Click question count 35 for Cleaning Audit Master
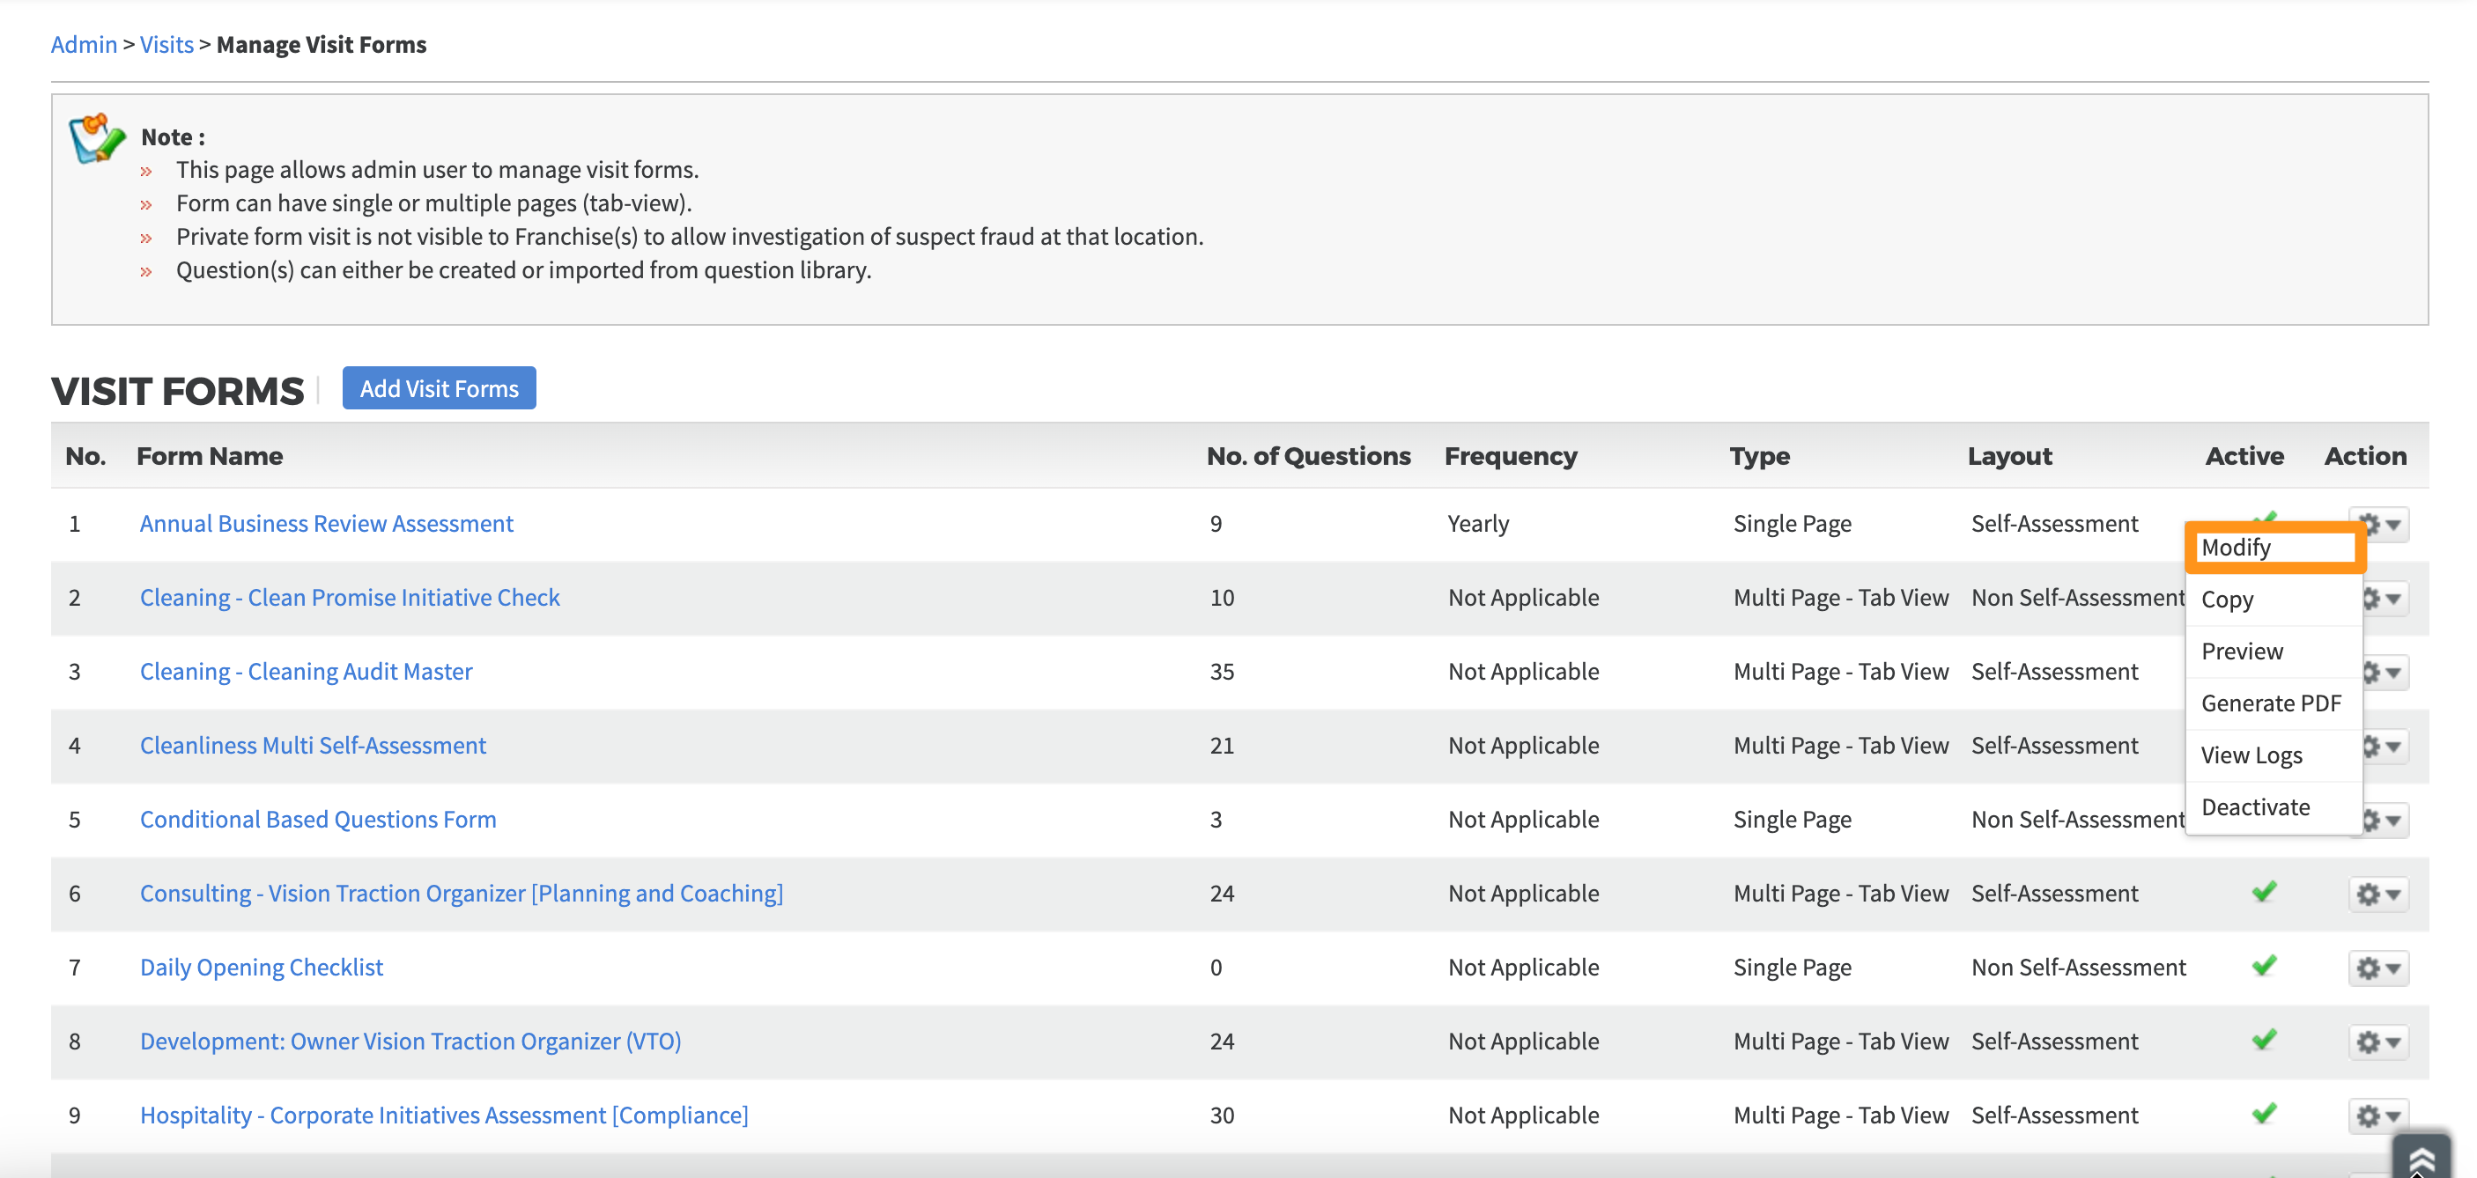Screen dimensions: 2477x1178 coord(1221,672)
